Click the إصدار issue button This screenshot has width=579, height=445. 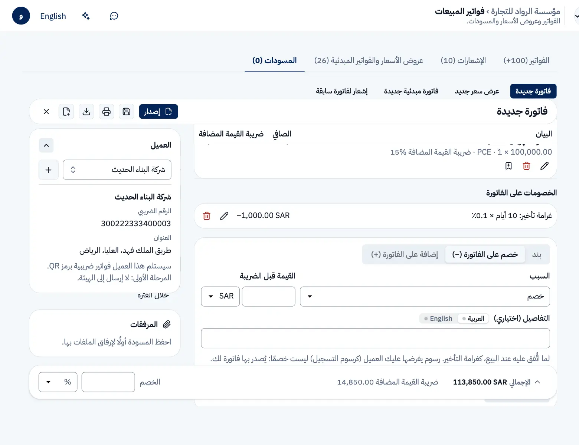pyautogui.click(x=158, y=112)
